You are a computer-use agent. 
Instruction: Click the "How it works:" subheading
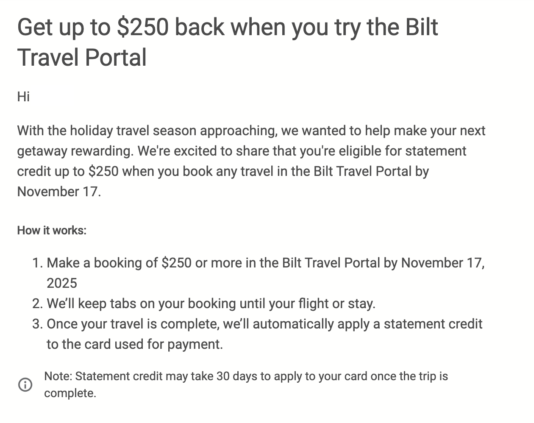point(52,231)
